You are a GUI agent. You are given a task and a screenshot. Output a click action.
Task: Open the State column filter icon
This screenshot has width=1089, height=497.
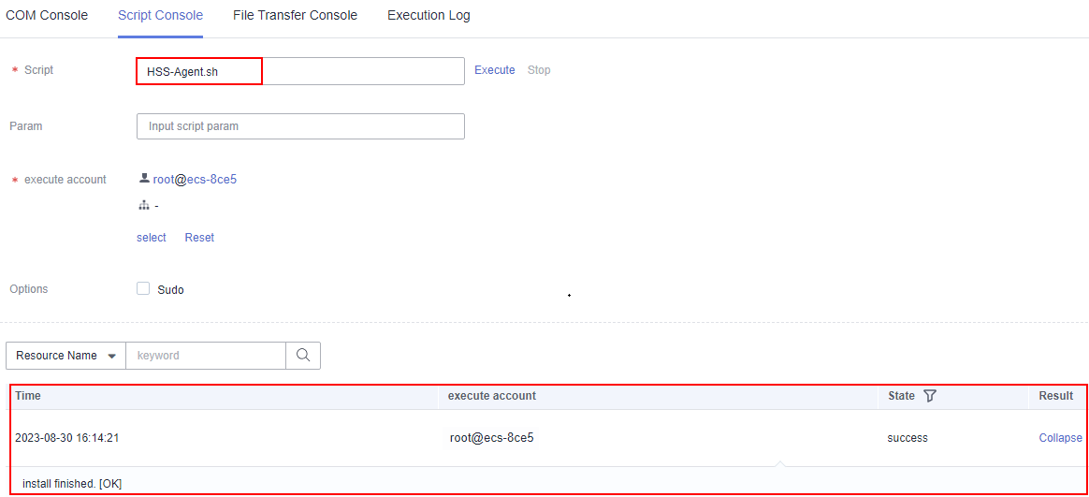pos(929,396)
